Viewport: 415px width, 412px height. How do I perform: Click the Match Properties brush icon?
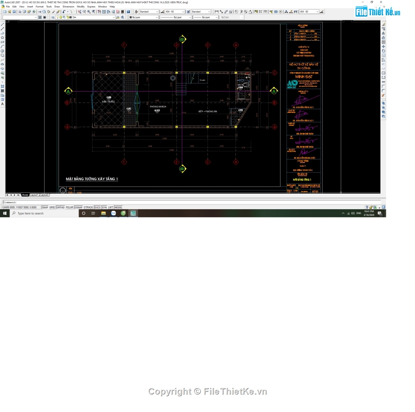pos(58,12)
